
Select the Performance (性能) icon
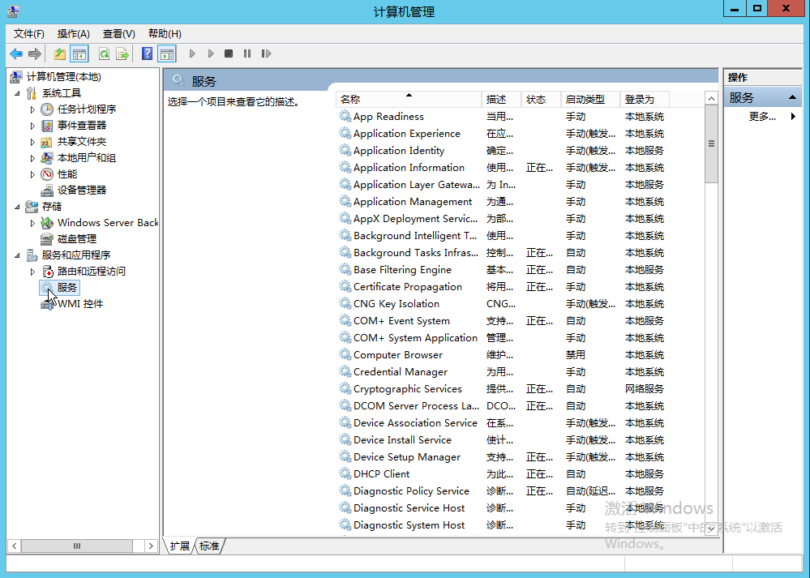click(x=47, y=174)
